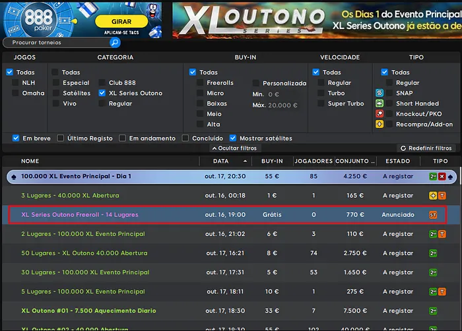The height and width of the screenshot is (331, 462).
Task: Click green re-entry icon in Evento Principal Dia 1 row
Action: coord(433,177)
